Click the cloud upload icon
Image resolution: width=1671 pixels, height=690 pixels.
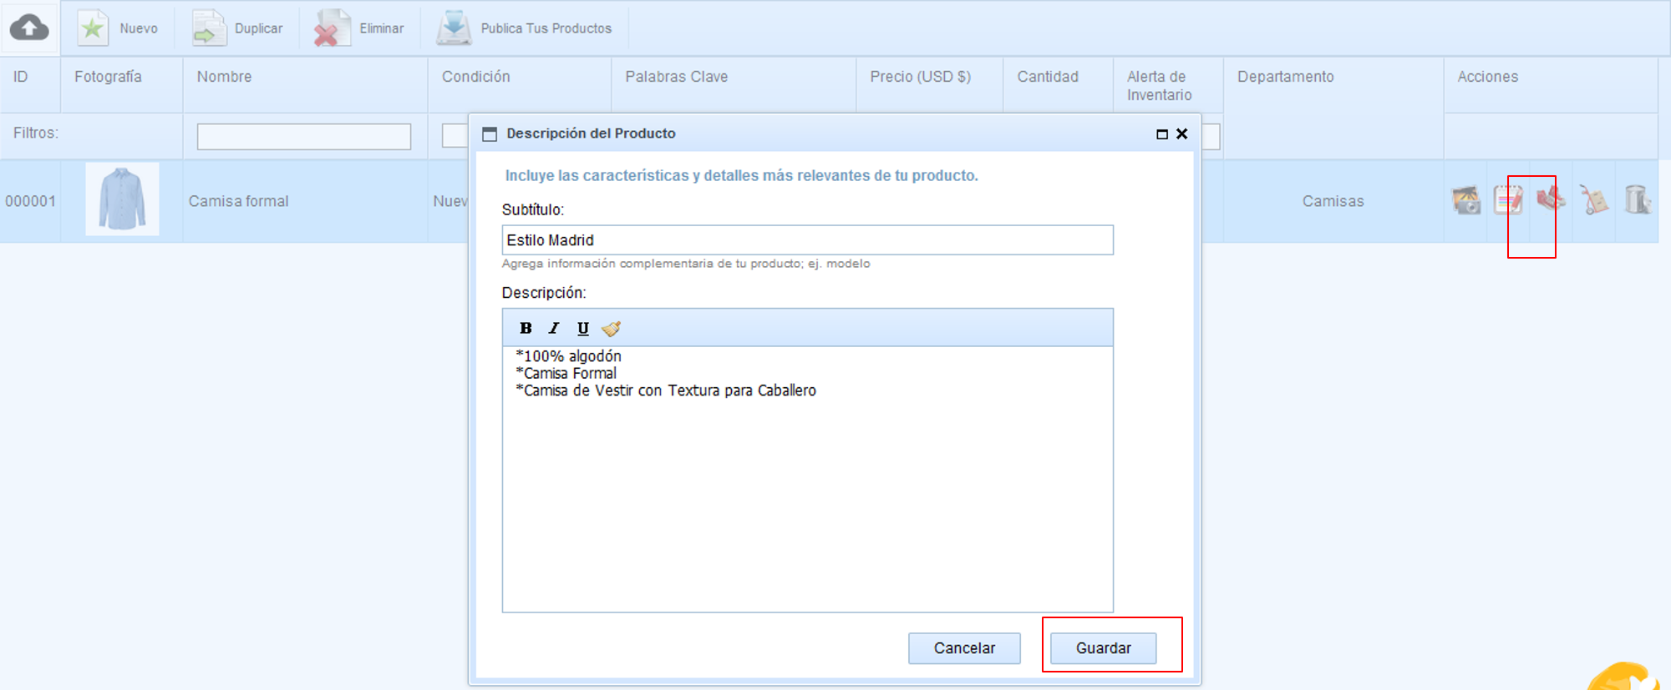(29, 28)
